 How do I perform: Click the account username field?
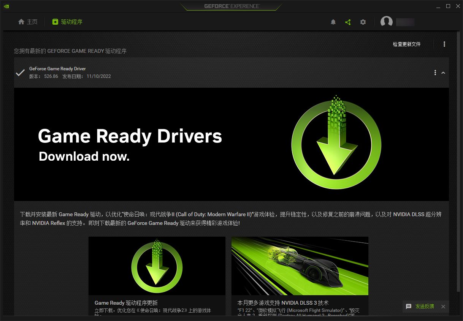pos(405,22)
